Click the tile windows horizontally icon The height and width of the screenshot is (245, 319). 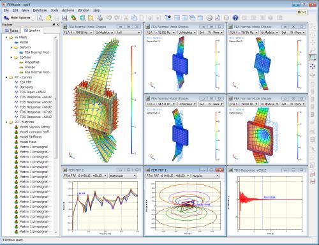[x=177, y=18]
